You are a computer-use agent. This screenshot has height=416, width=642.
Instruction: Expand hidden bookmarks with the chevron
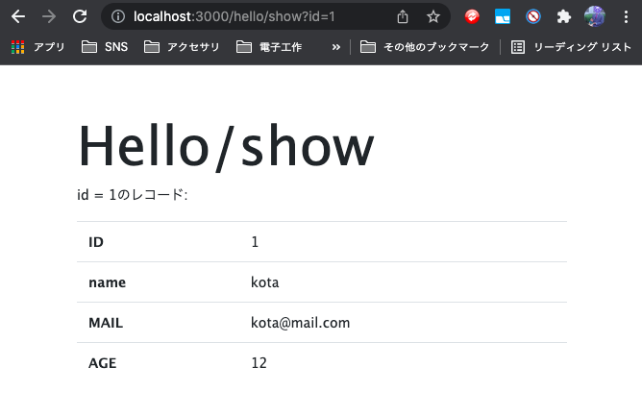[336, 47]
